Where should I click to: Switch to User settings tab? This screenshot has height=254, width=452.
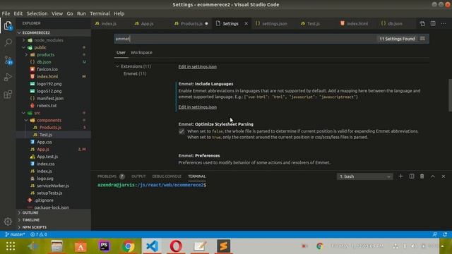click(121, 52)
